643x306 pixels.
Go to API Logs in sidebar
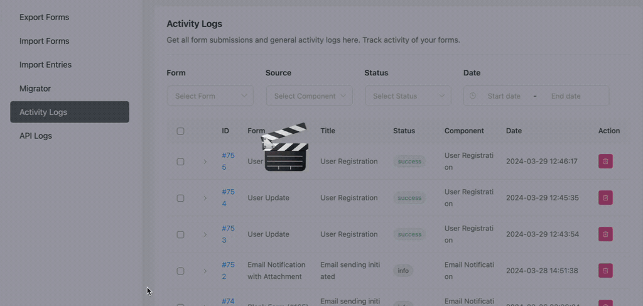(36, 136)
